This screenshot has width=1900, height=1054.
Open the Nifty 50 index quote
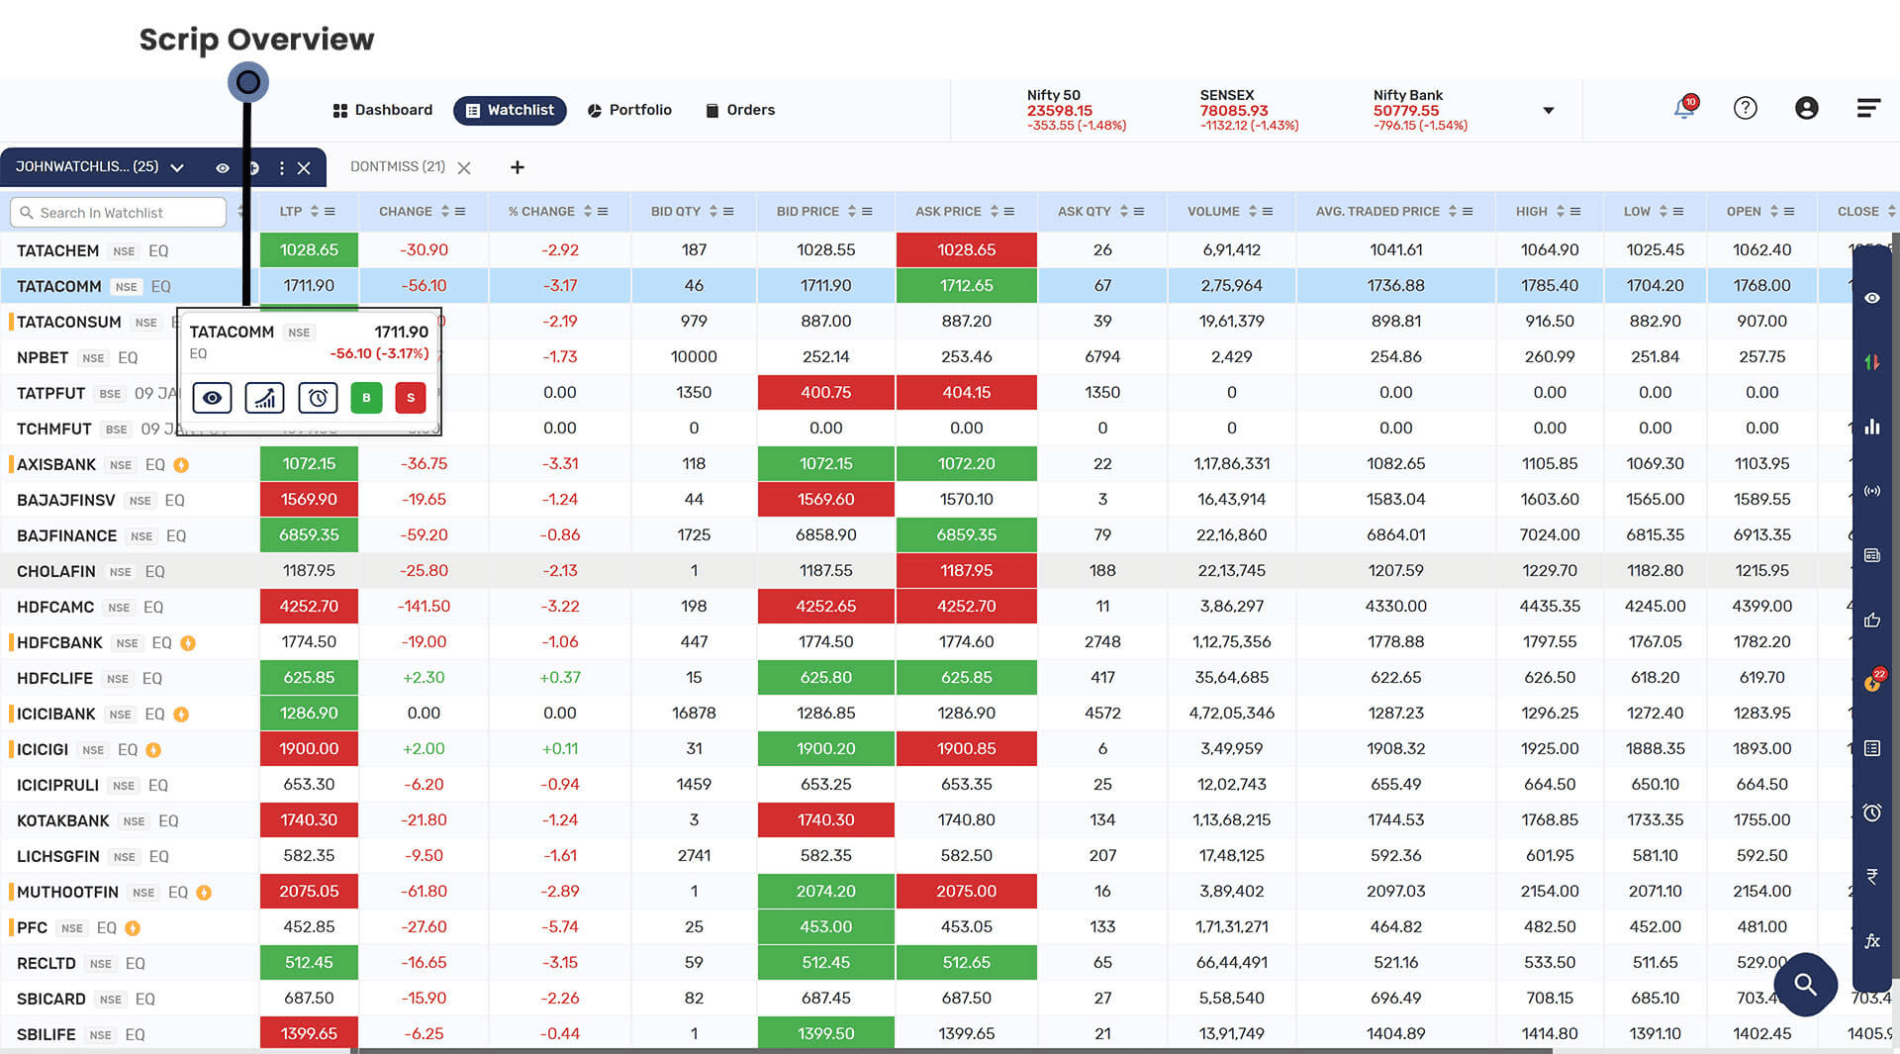(x=1076, y=110)
